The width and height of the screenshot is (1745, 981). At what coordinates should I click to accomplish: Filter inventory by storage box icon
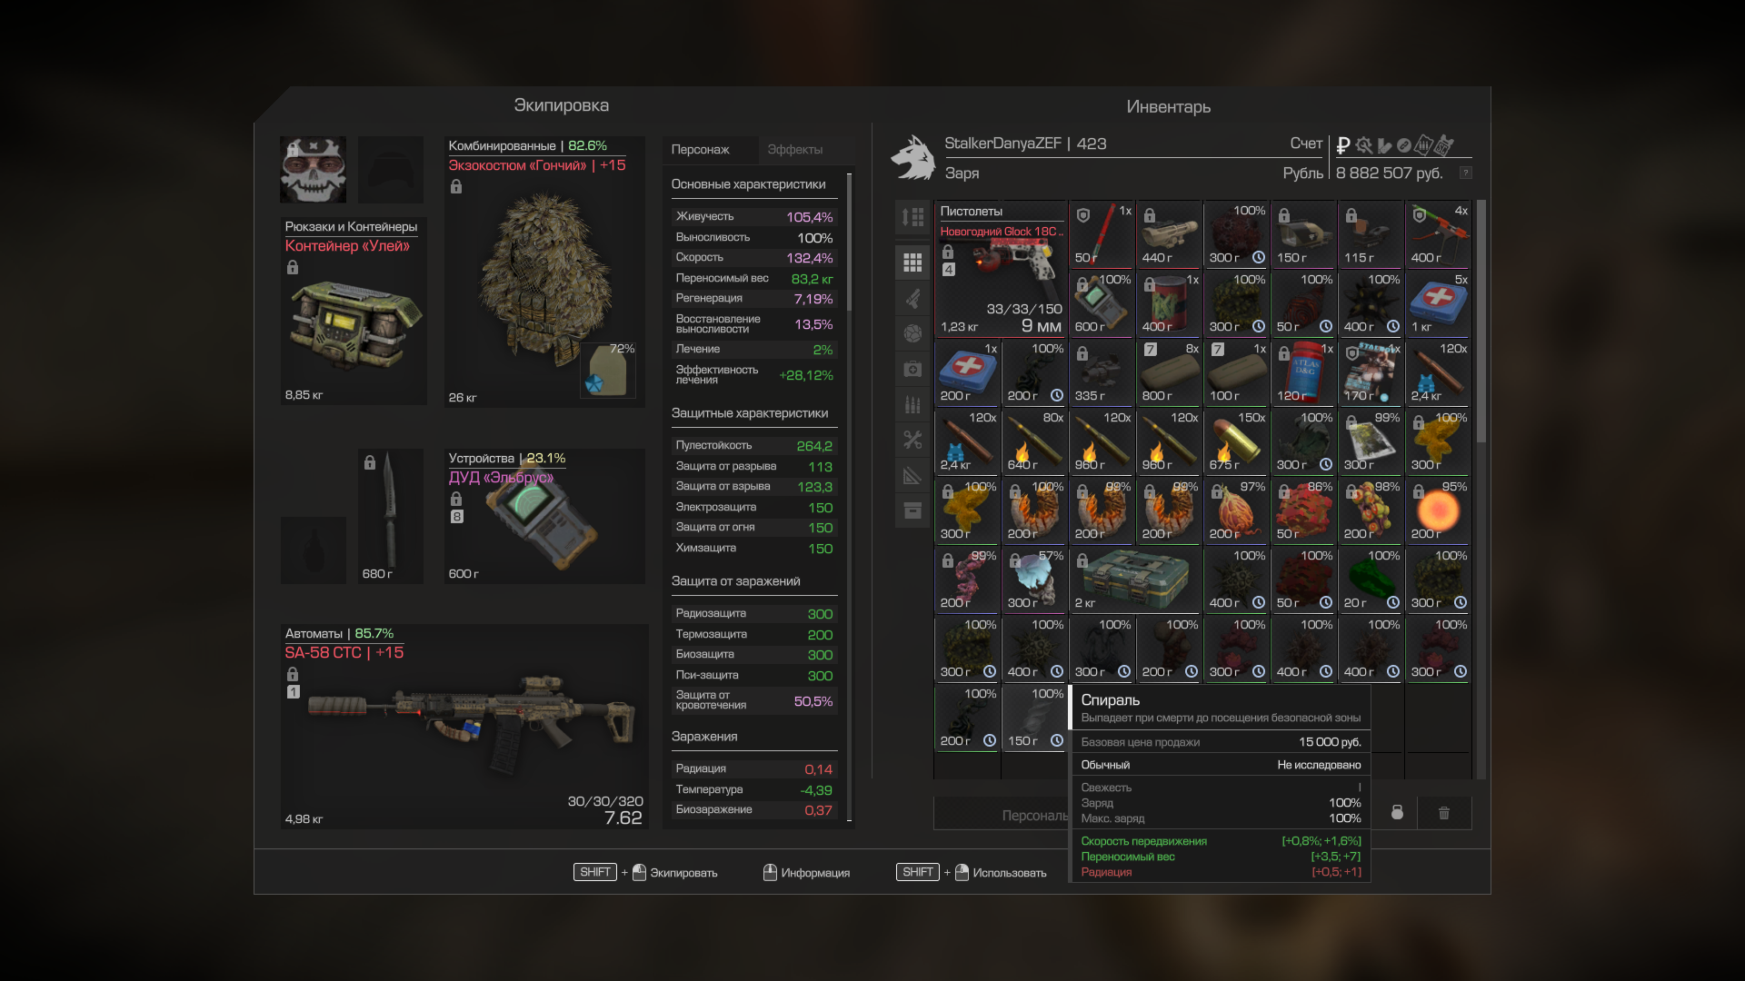pos(912,510)
